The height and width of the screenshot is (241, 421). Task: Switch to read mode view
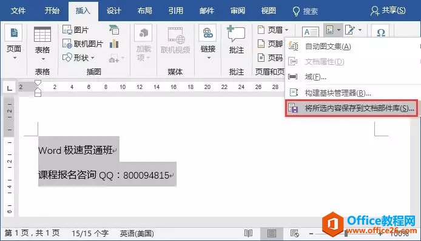click(248, 234)
